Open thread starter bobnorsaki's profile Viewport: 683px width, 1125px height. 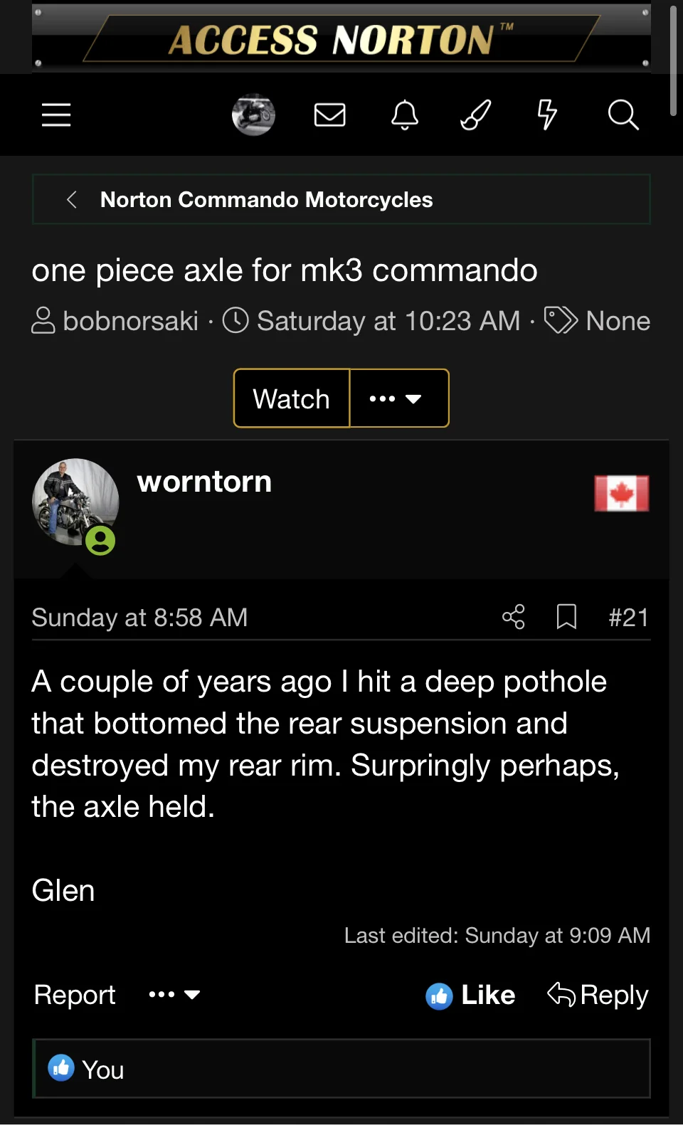pos(130,321)
